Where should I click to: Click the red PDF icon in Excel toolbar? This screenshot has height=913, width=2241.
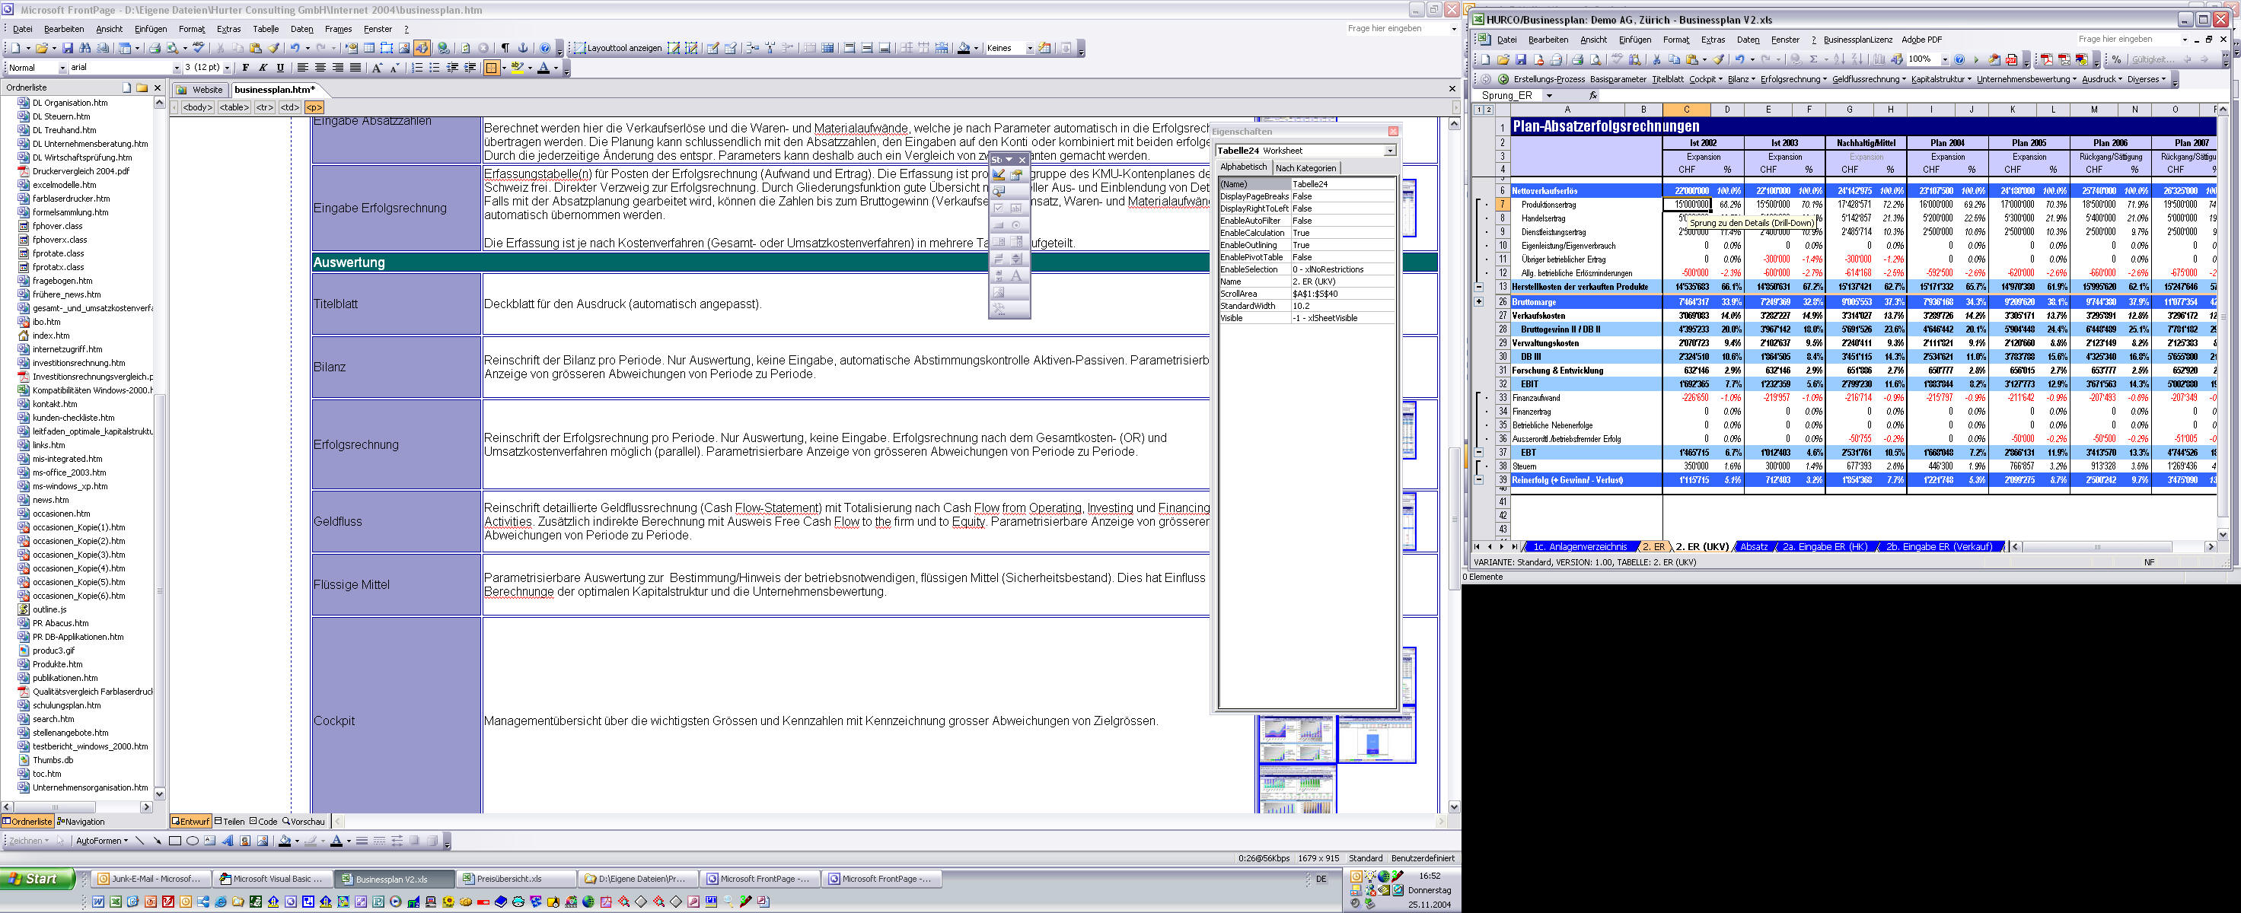2011,59
